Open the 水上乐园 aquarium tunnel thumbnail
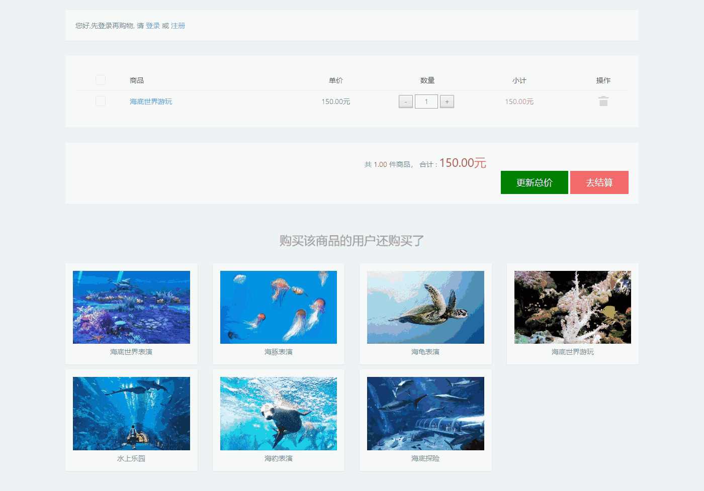704x491 pixels. [x=131, y=414]
